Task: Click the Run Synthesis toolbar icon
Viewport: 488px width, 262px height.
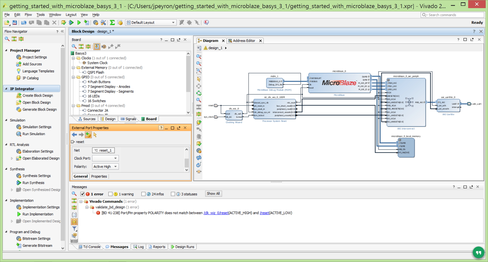Action: click(x=71, y=23)
